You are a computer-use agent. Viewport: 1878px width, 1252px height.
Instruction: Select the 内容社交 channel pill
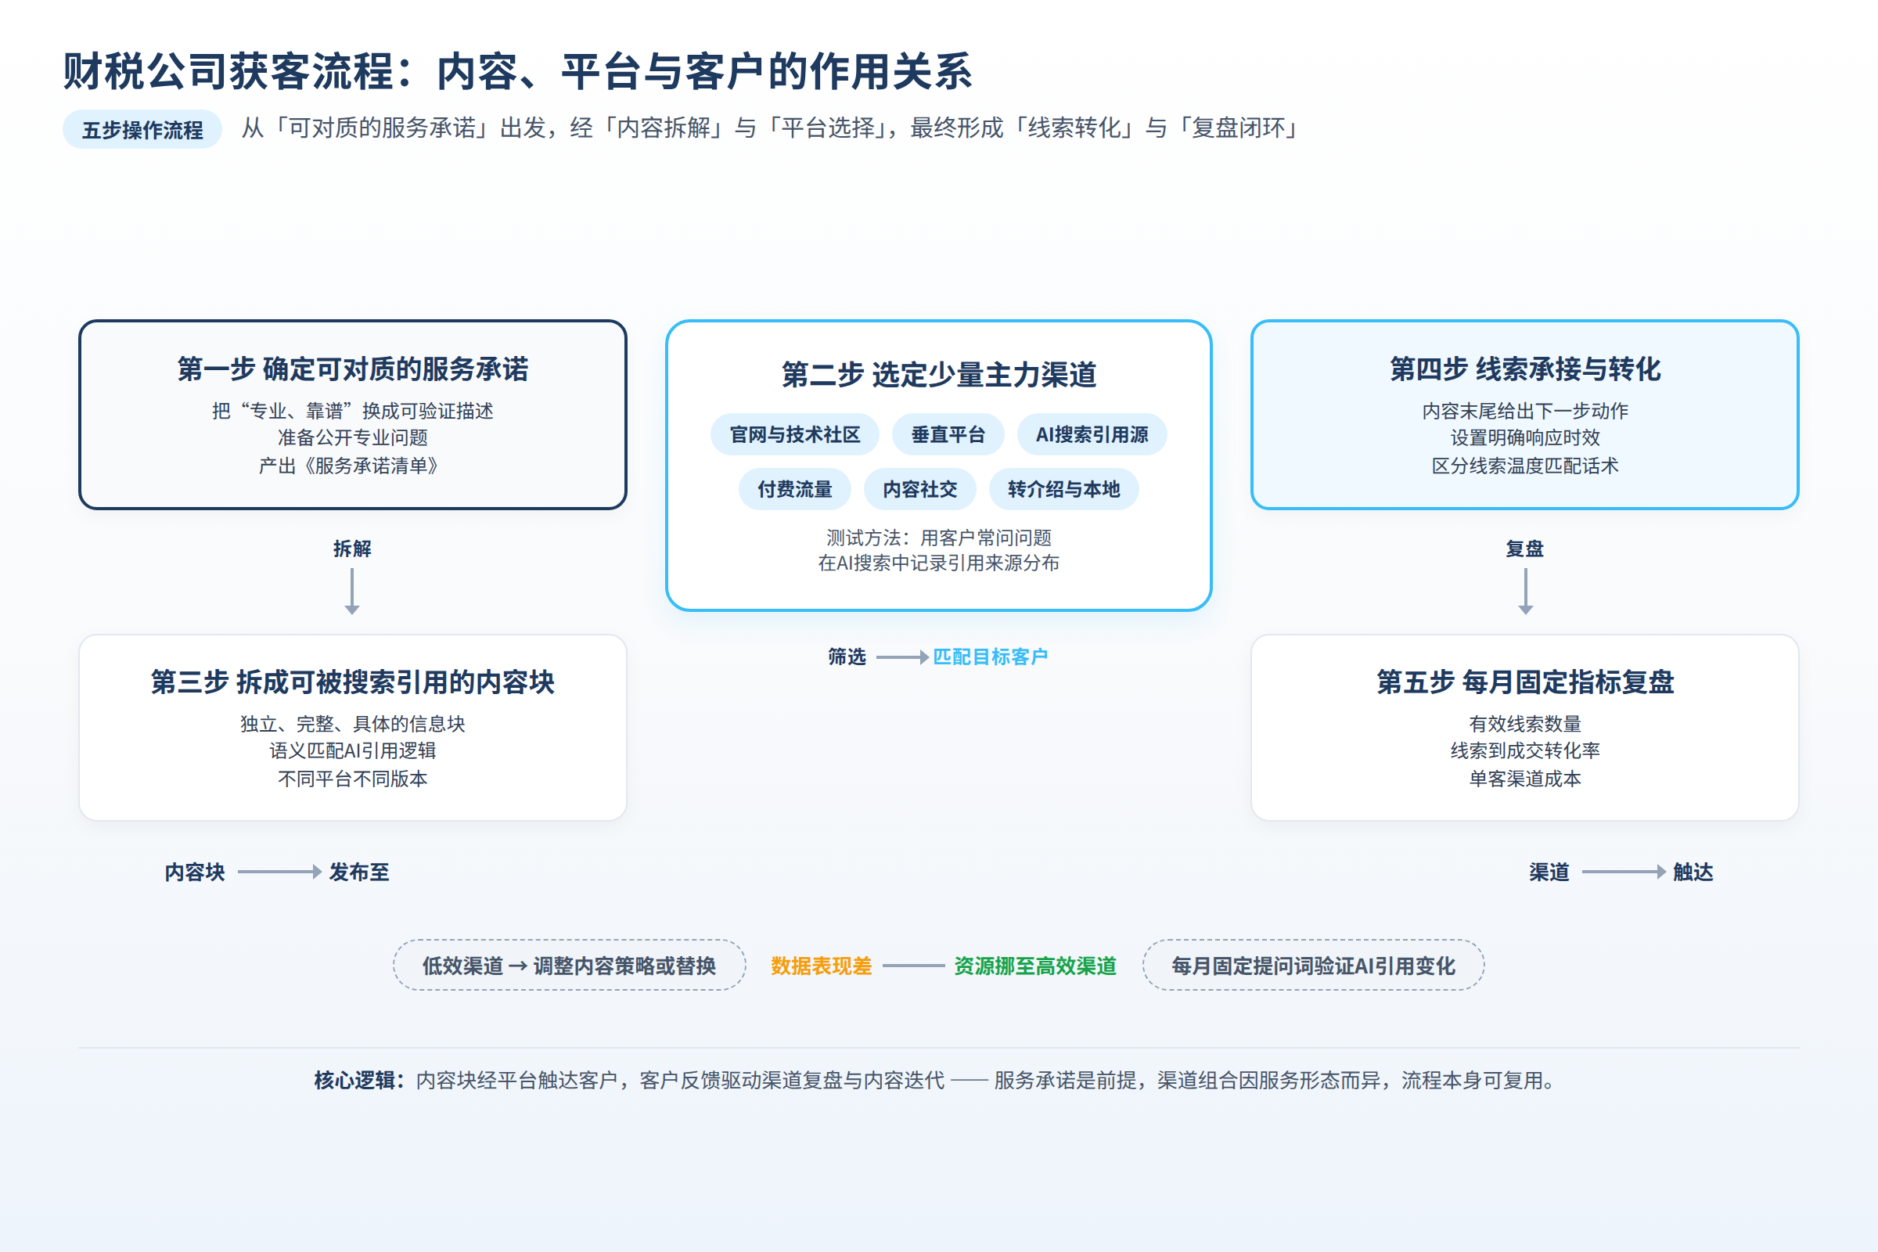click(x=920, y=488)
